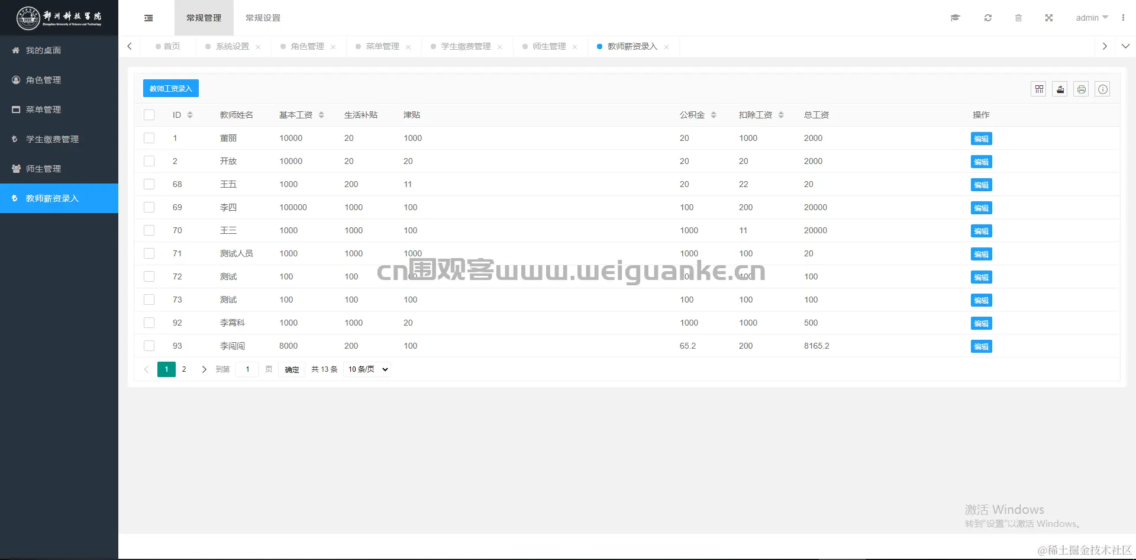Open the column filter grid icon
Viewport: 1136px width, 560px height.
pyautogui.click(x=1039, y=89)
